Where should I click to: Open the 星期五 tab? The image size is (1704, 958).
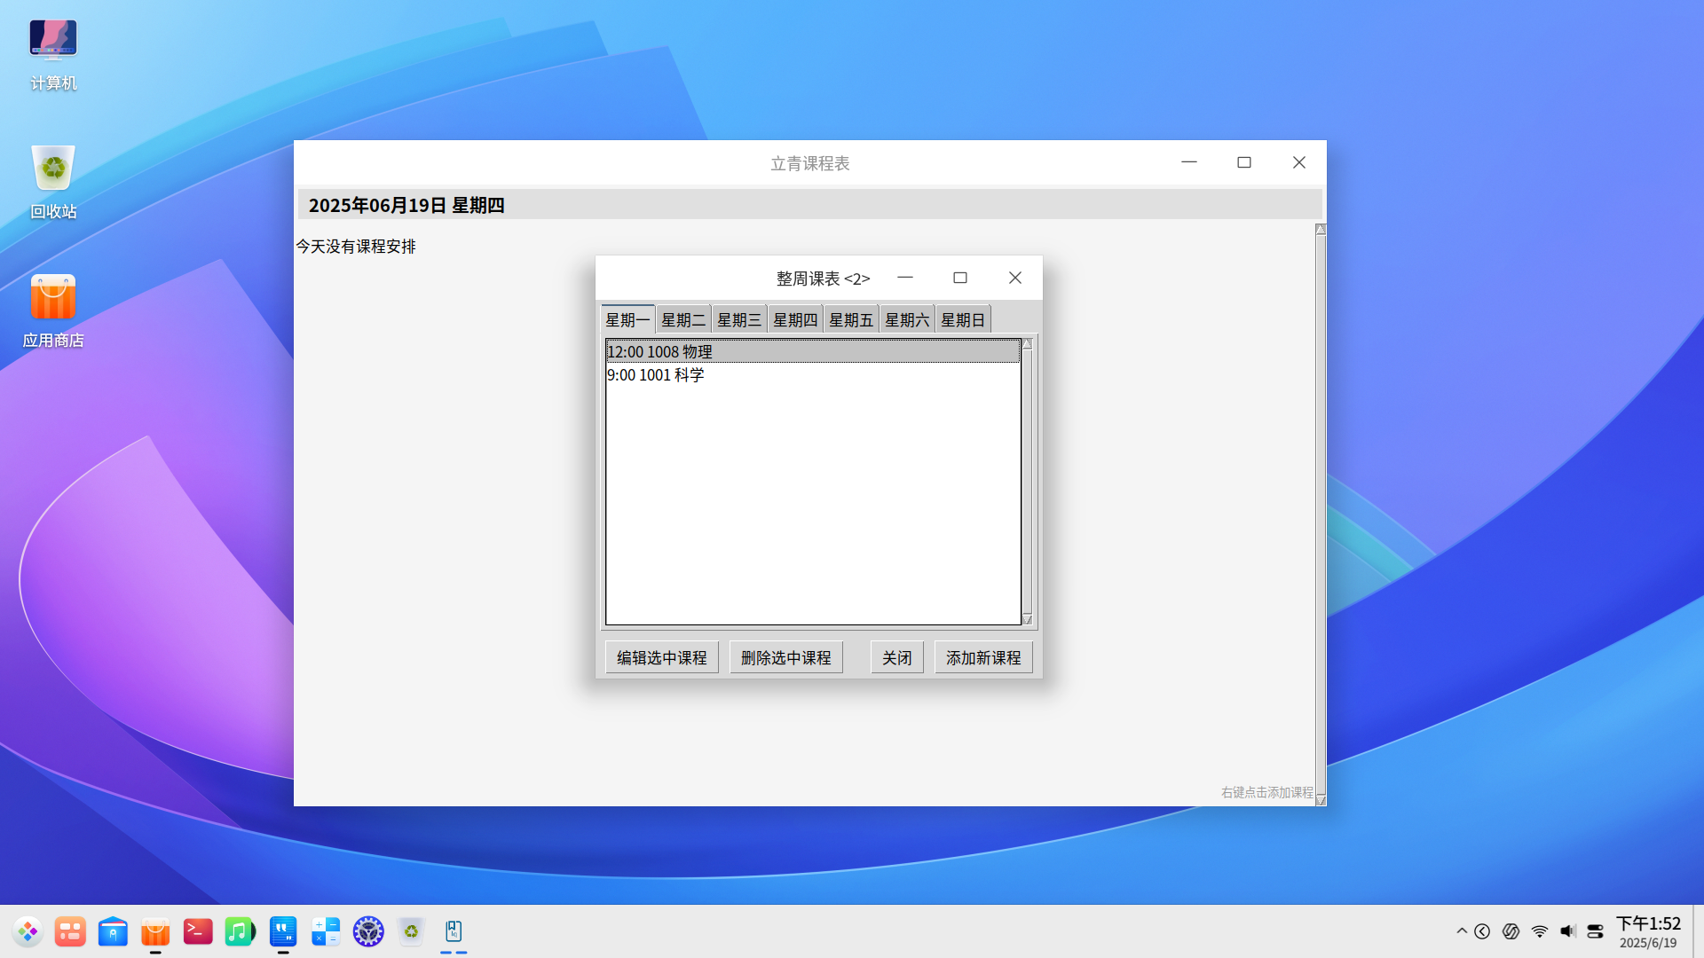pyautogui.click(x=851, y=319)
